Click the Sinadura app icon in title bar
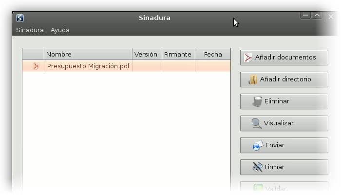This screenshot has width=341, height=195. tap(20, 18)
